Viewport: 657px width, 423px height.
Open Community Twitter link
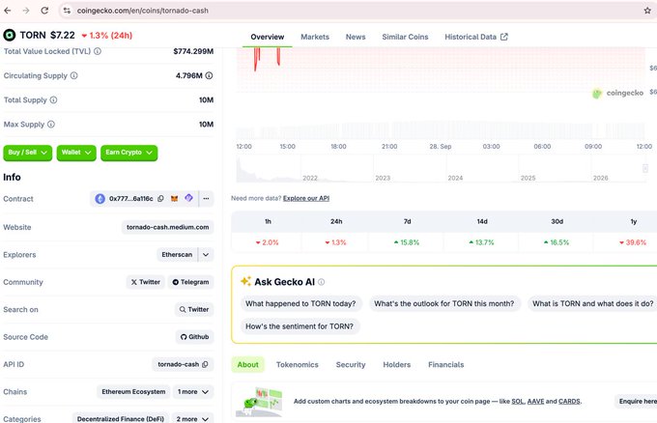(145, 282)
